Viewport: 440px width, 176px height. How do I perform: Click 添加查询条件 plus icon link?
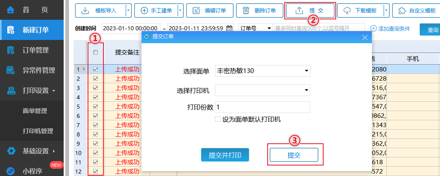coord(390,29)
